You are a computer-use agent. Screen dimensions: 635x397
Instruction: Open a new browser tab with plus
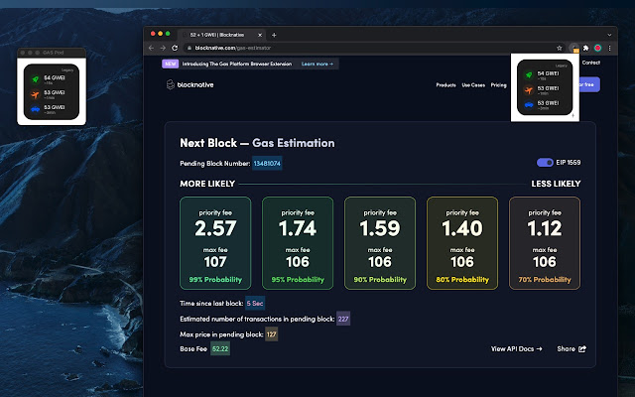pyautogui.click(x=274, y=35)
